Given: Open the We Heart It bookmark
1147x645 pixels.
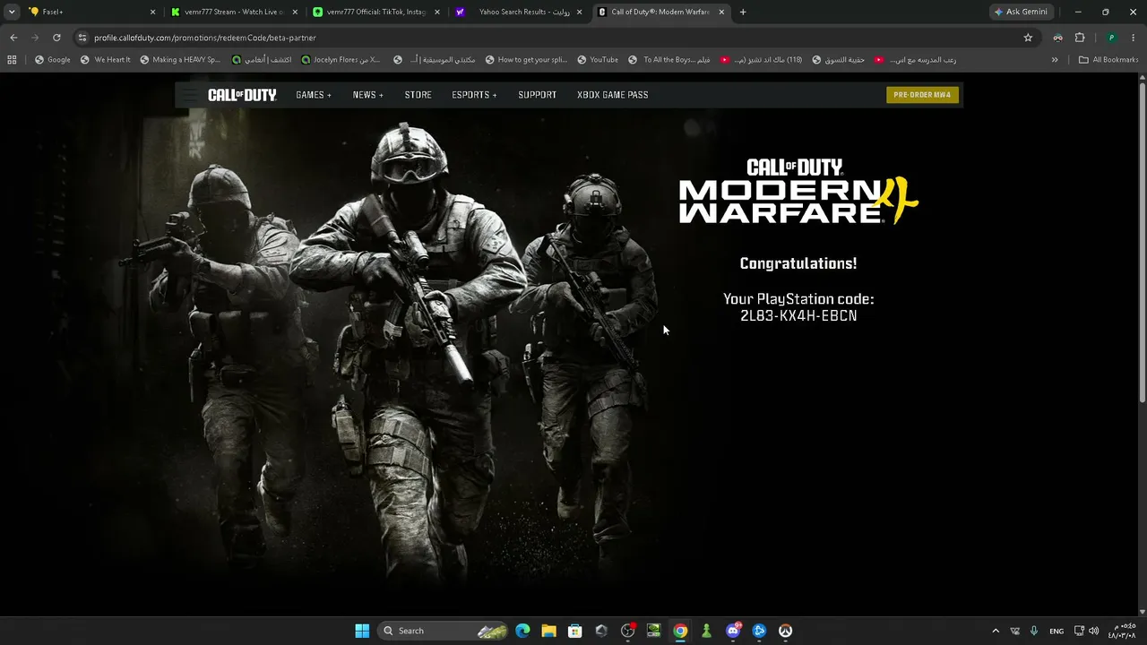Looking at the screenshot, I should 105,60.
